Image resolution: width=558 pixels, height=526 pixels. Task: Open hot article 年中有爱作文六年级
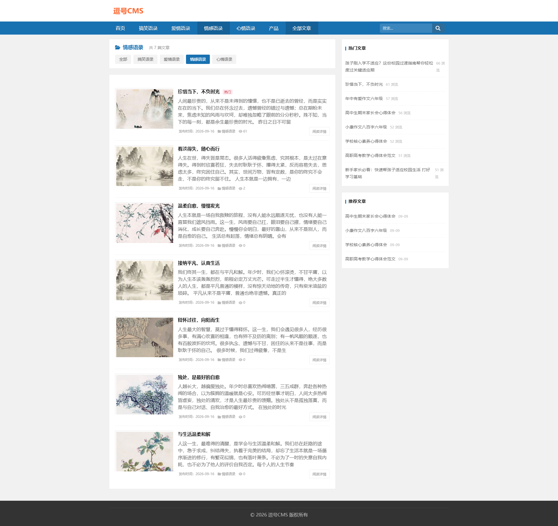pyautogui.click(x=364, y=99)
